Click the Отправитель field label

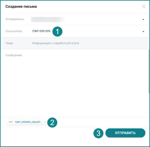point(15,19)
